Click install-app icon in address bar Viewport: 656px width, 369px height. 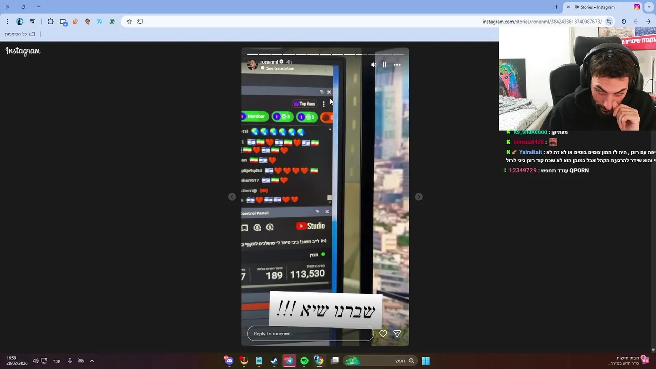pyautogui.click(x=140, y=22)
